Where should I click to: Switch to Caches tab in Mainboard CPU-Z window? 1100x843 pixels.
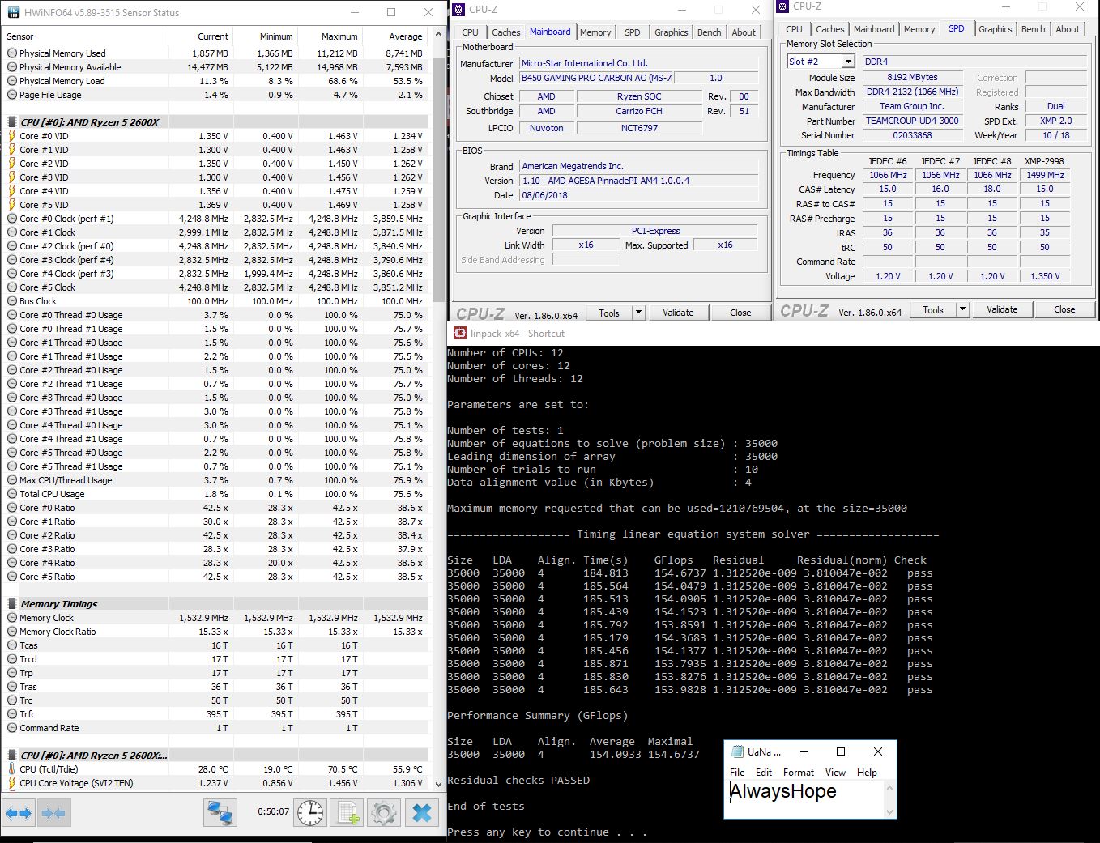[506, 32]
